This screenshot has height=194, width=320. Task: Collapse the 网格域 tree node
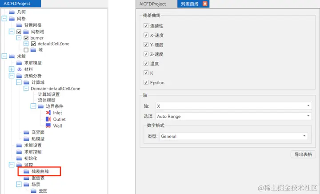[x=12, y=32]
